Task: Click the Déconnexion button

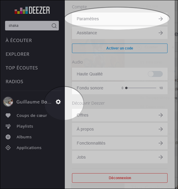Action: click(120, 178)
